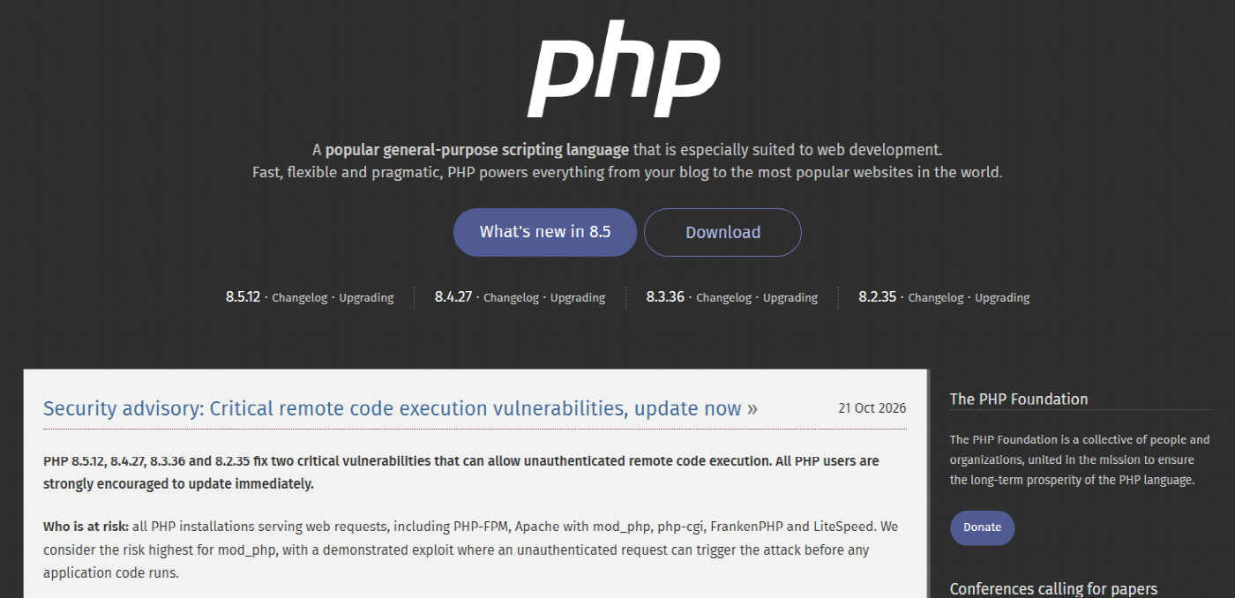Open Conferences calling for papers heading

coord(1053,588)
